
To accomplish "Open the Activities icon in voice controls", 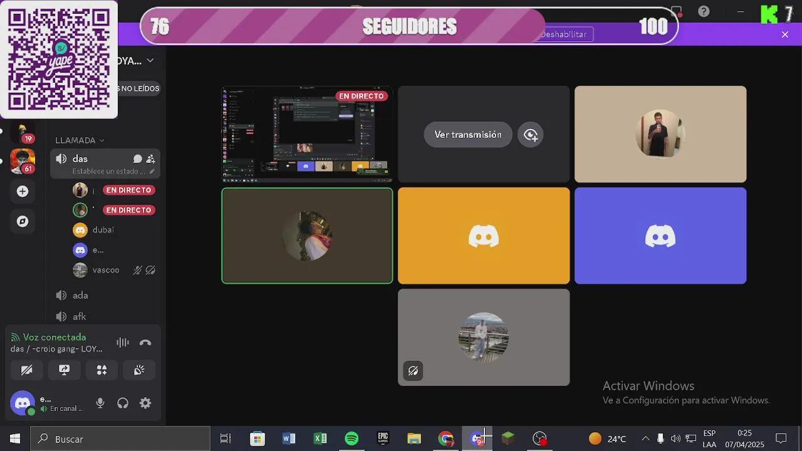I will (x=102, y=370).
